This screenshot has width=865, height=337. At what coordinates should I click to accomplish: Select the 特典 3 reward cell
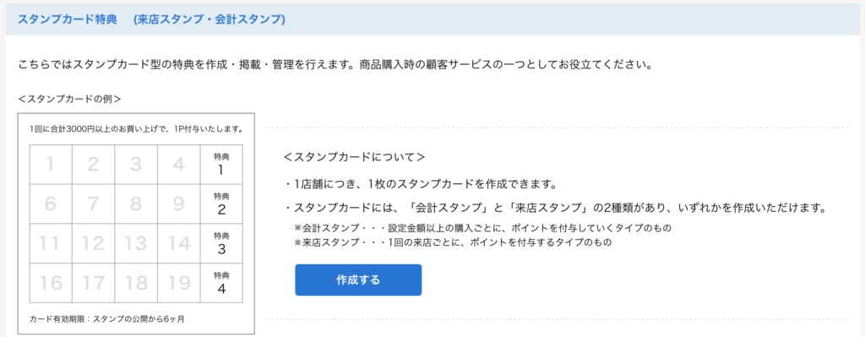[x=221, y=244]
